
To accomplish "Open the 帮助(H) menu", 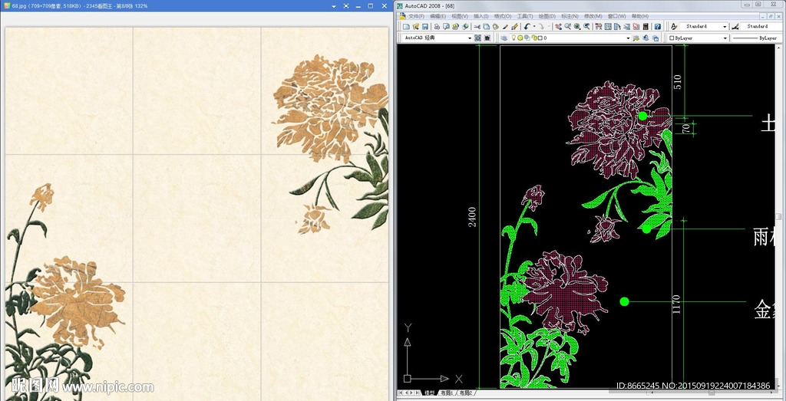I will click(640, 17).
